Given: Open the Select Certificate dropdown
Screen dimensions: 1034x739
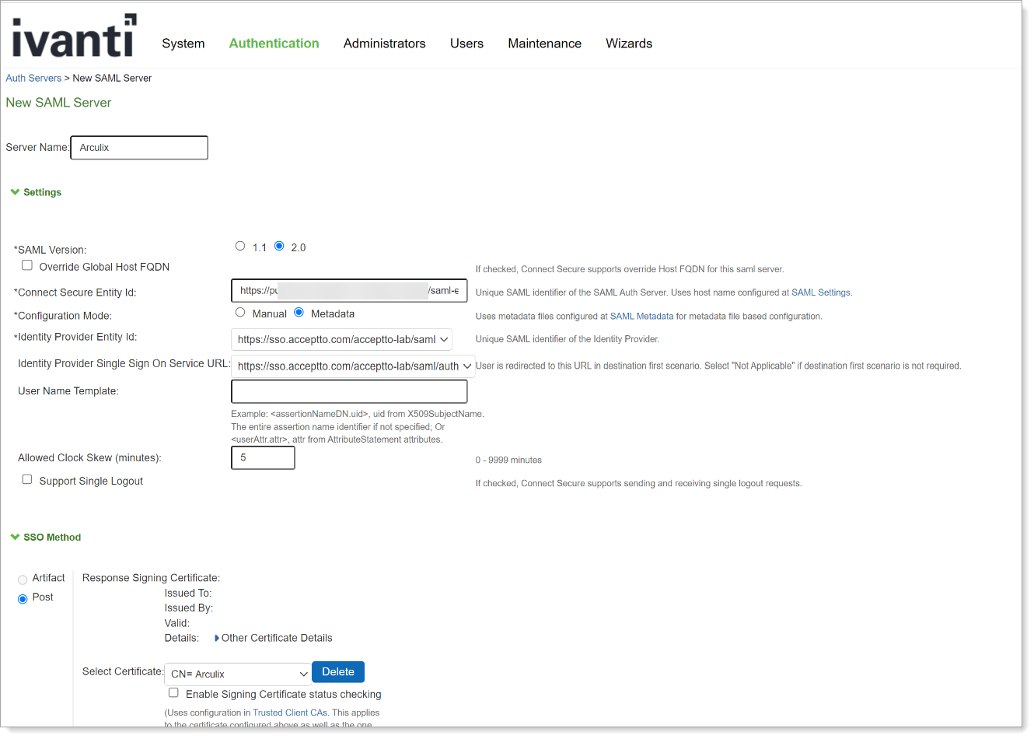Looking at the screenshot, I should pos(238,674).
